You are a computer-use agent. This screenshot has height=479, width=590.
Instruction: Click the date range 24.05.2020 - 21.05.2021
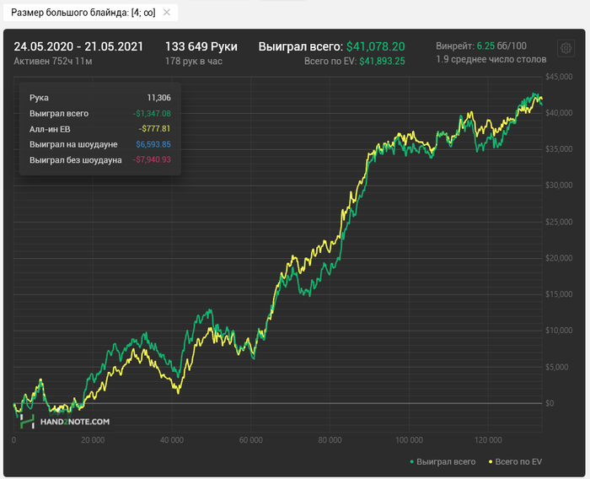78,46
